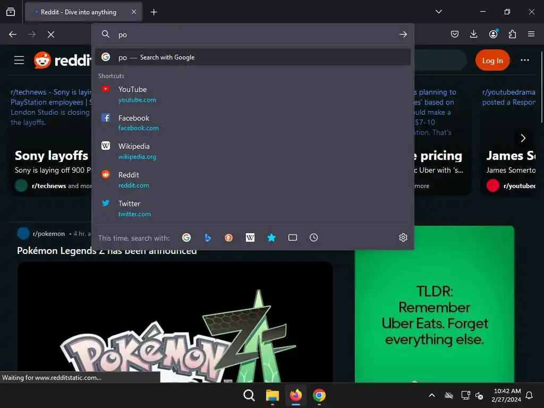This screenshot has height=408, width=544.
Task: Show hidden system tray icons
Action: point(432,395)
